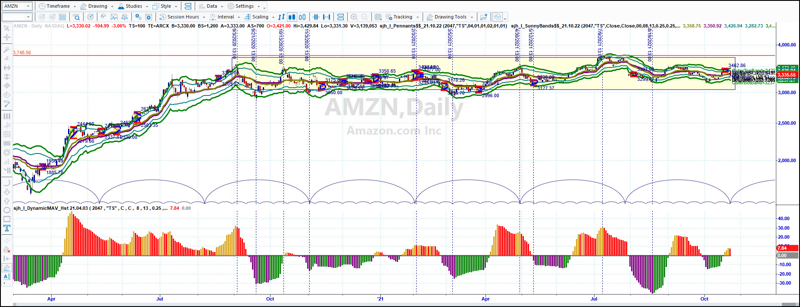Open the Data menu
This screenshot has height=307, width=800.
point(211,6)
